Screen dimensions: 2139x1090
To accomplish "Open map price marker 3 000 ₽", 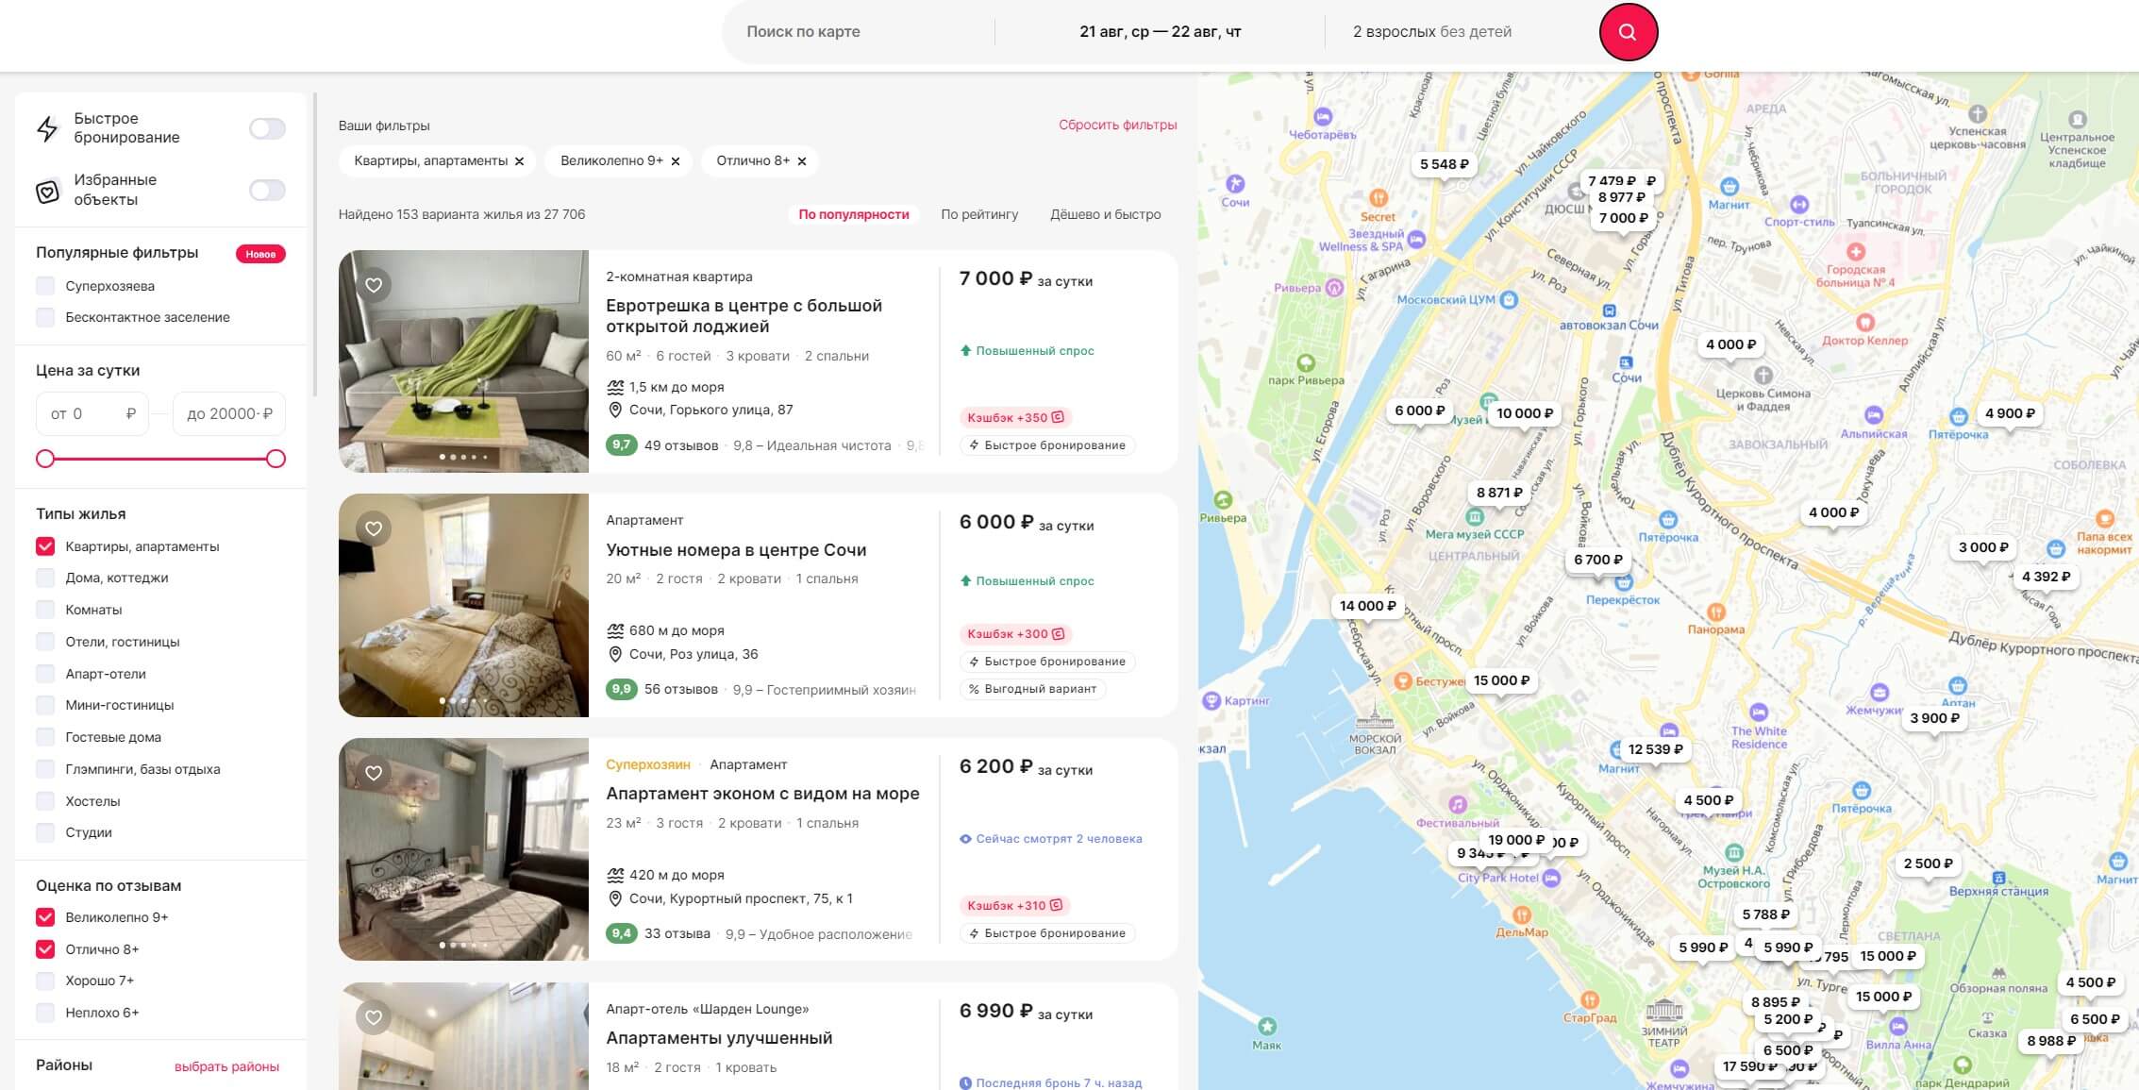I will [x=1983, y=547].
